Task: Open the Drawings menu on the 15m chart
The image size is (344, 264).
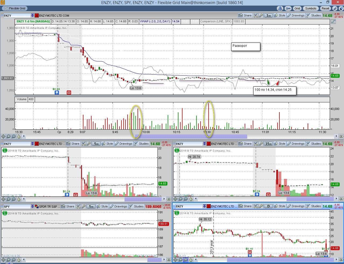Action: point(296,144)
